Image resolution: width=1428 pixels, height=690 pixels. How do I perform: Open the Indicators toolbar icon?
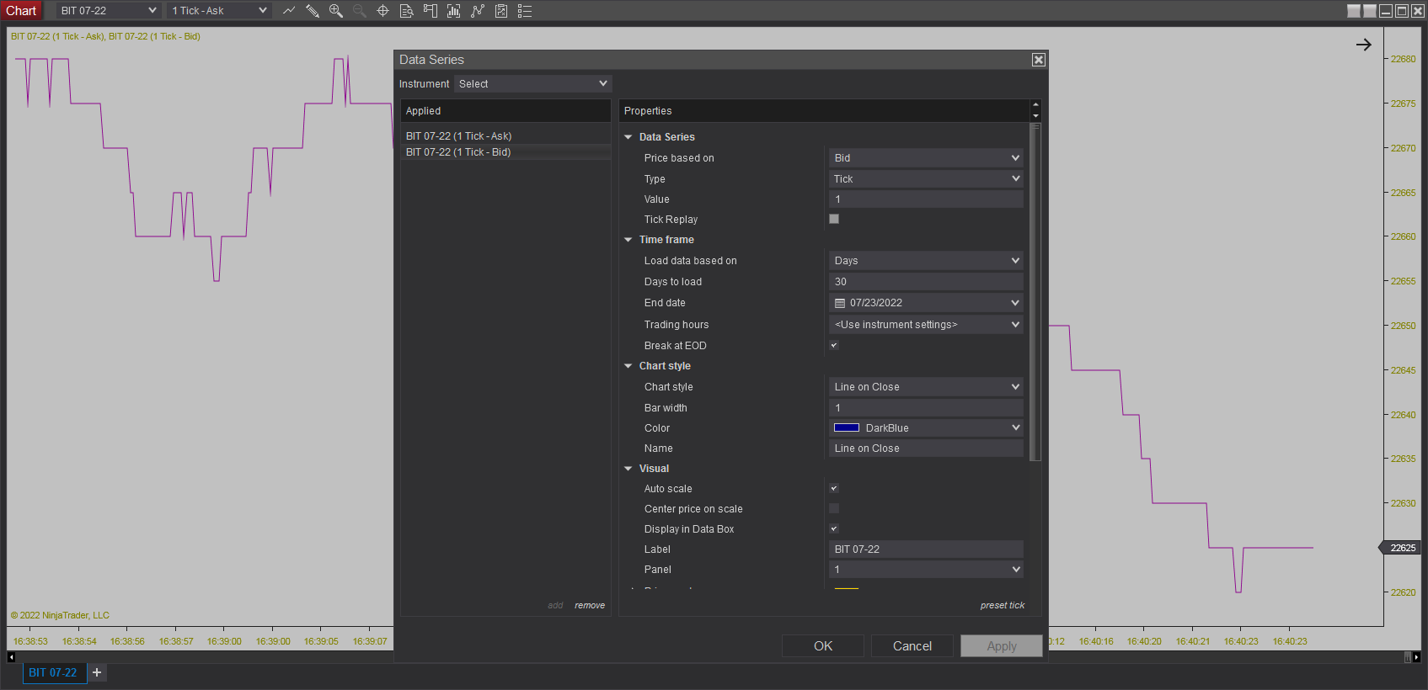coord(478,11)
